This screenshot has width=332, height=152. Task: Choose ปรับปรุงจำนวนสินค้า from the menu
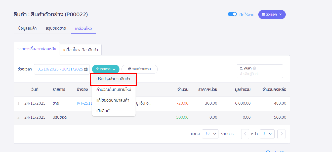(x=113, y=79)
